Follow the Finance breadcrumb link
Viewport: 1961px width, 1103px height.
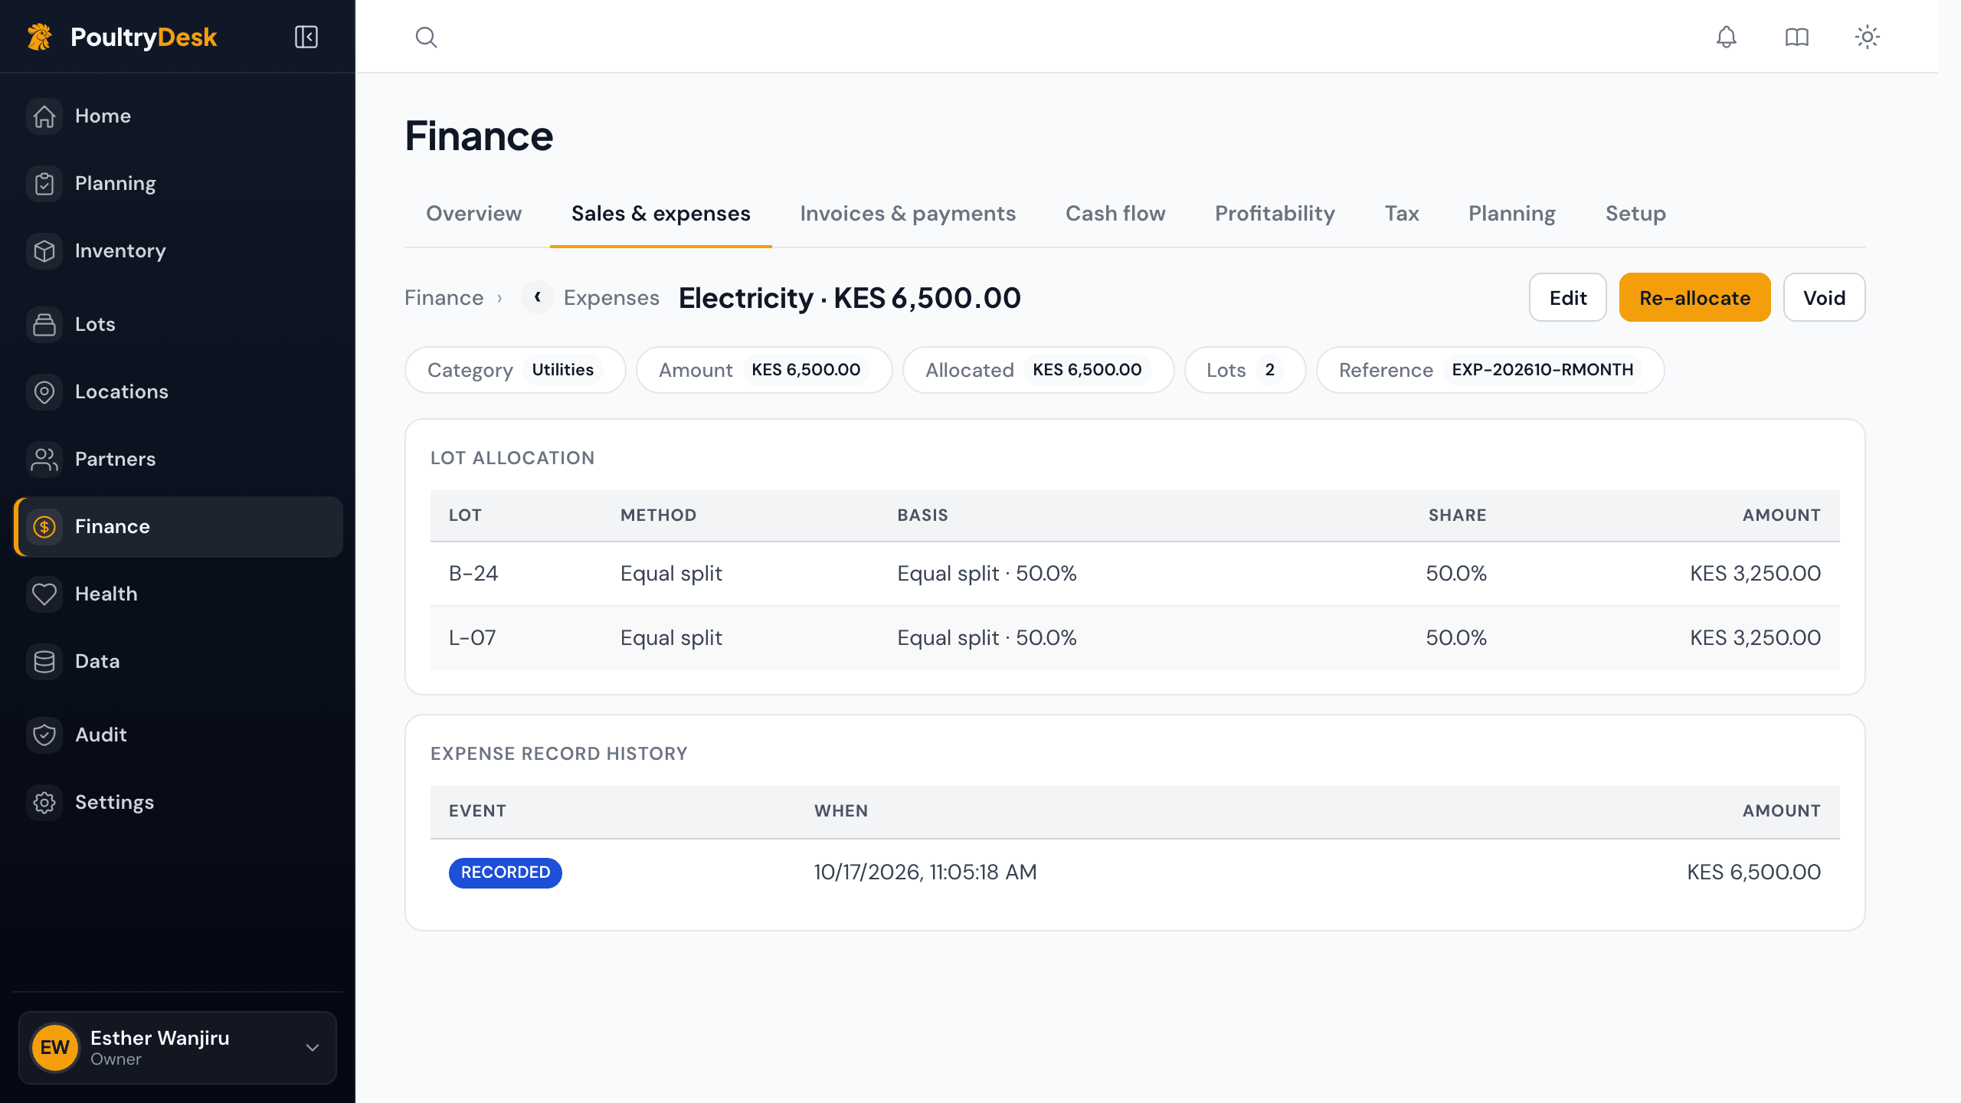[444, 297]
